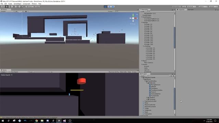This screenshot has height=123, width=219.
Task: Click the scene orientation gizmo
Action: point(133,18)
